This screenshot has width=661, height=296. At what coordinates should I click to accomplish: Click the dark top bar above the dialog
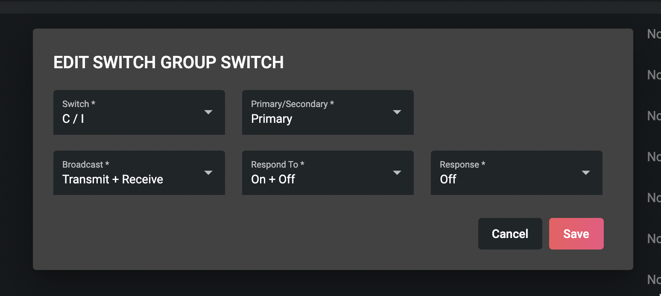tap(330, 6)
